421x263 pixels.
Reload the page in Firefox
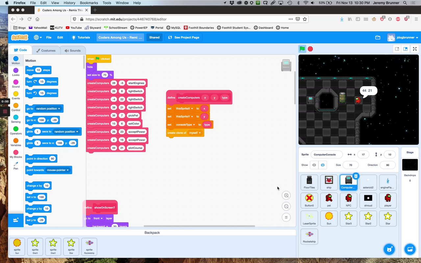pyautogui.click(x=30, y=19)
